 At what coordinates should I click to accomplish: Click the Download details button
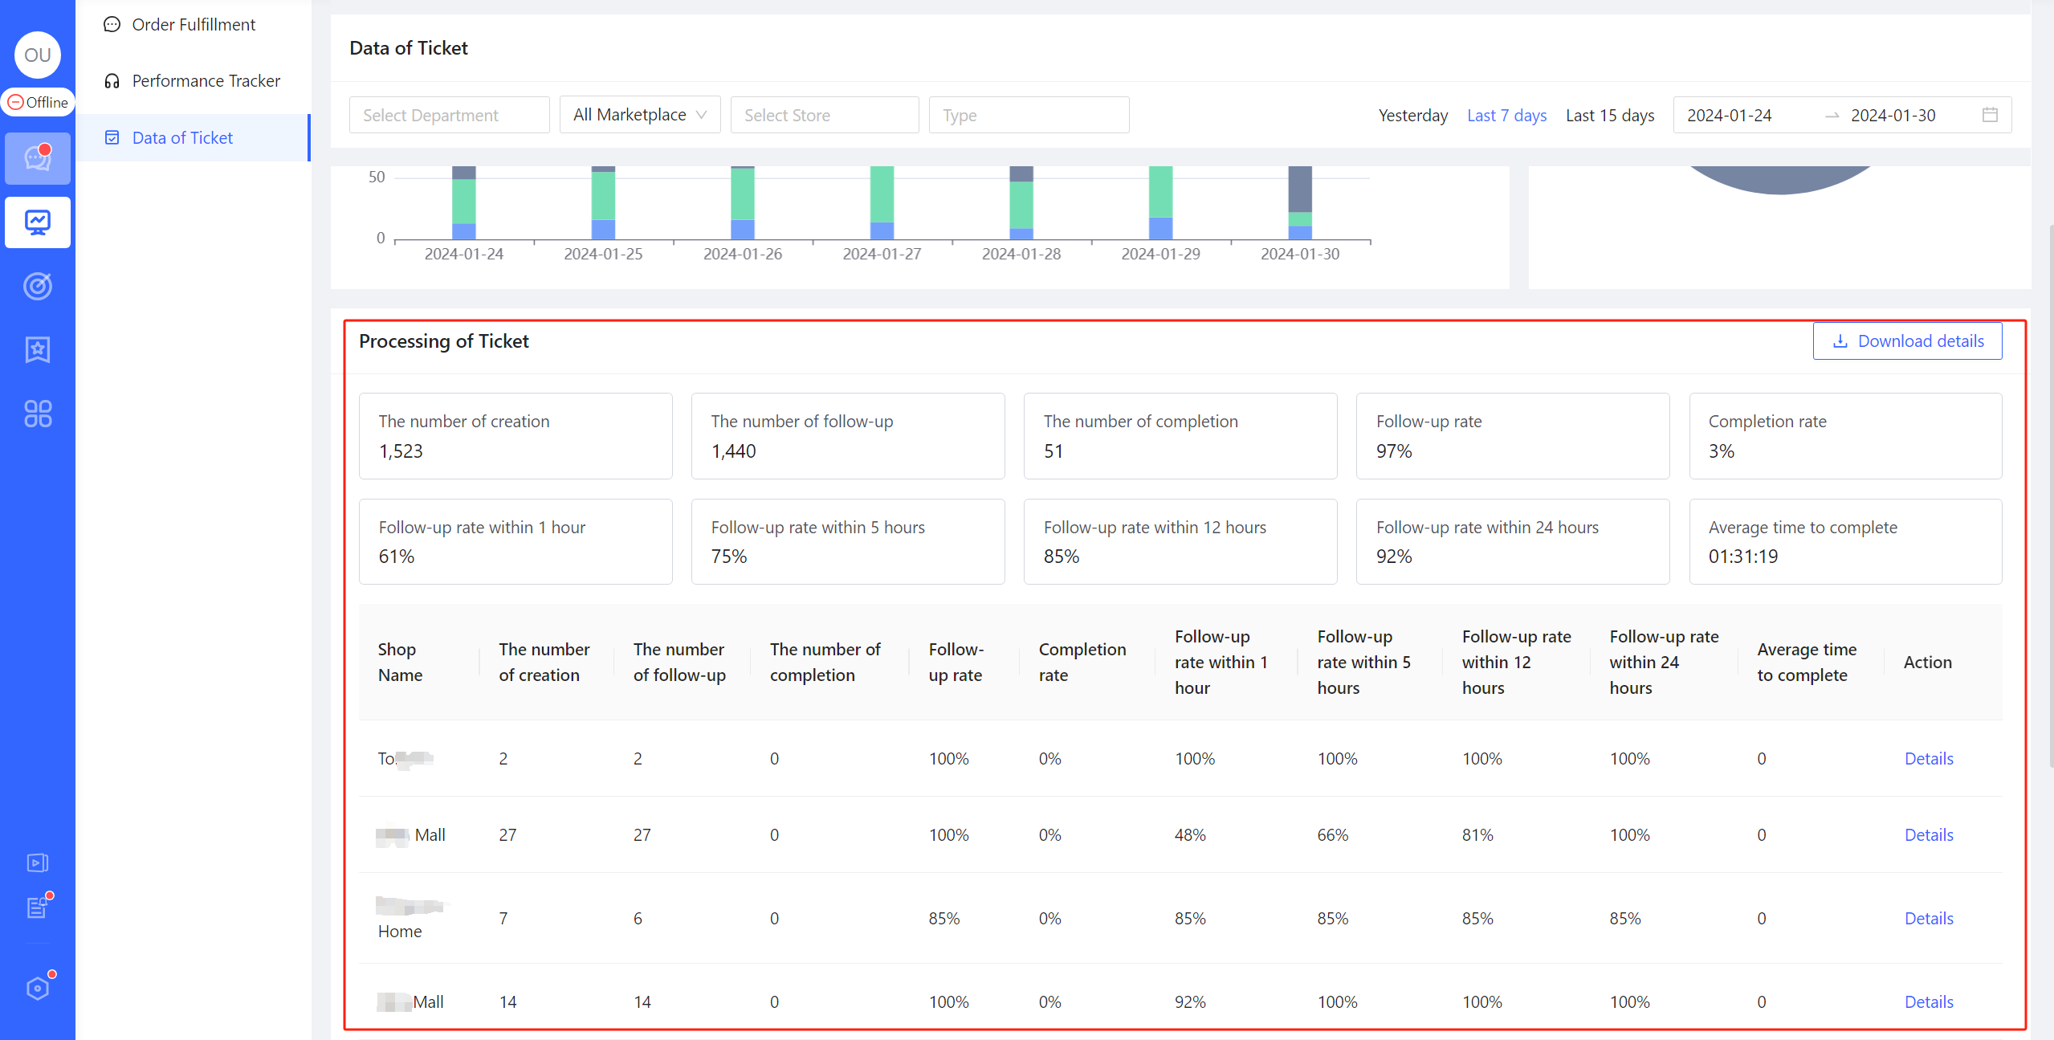pos(1907,341)
